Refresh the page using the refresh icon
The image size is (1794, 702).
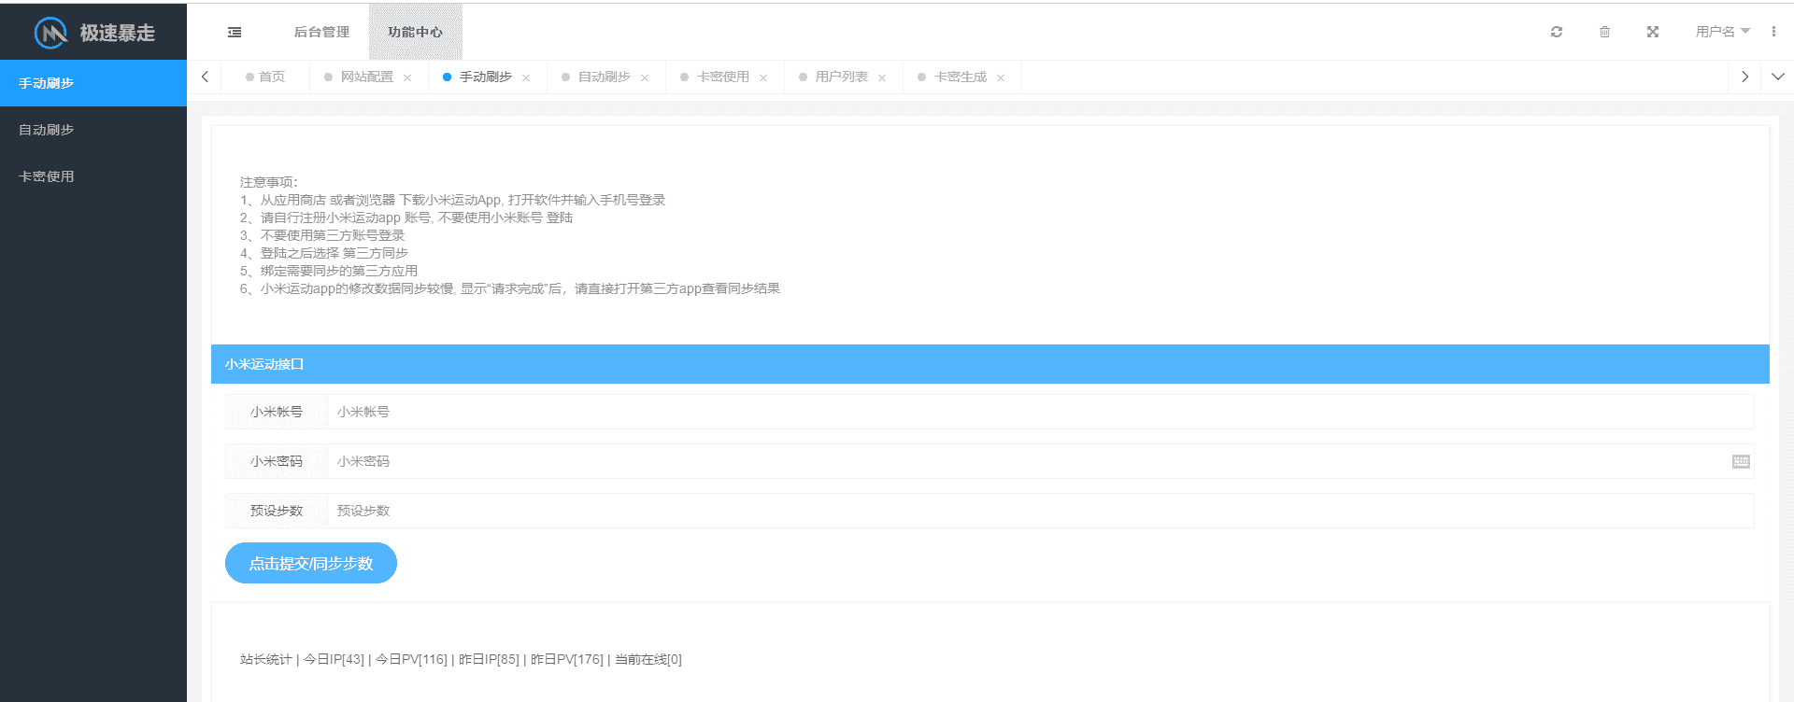[1557, 32]
